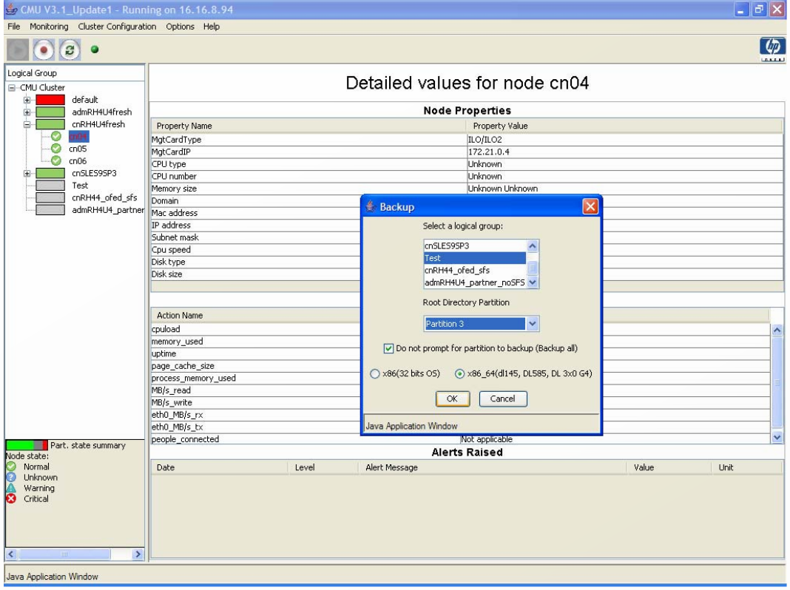
Task: Select node cn04 in the tree
Action: point(78,137)
